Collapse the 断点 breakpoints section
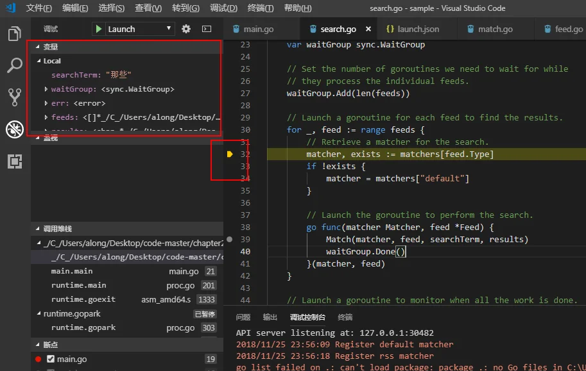 (x=38, y=345)
